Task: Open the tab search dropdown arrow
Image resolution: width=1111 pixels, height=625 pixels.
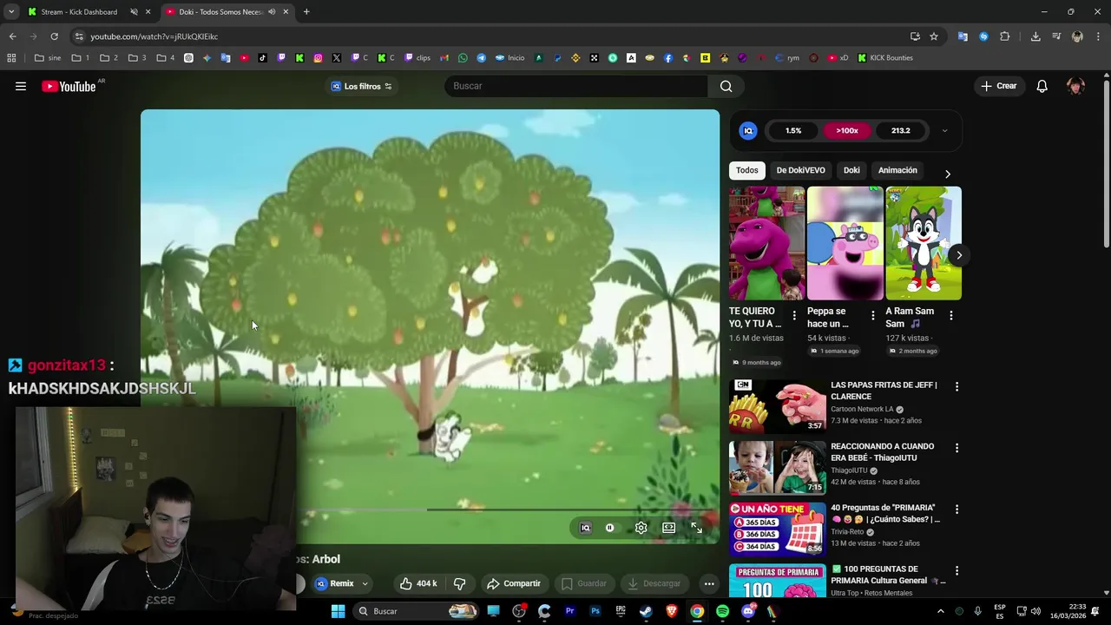Action: coord(11,12)
